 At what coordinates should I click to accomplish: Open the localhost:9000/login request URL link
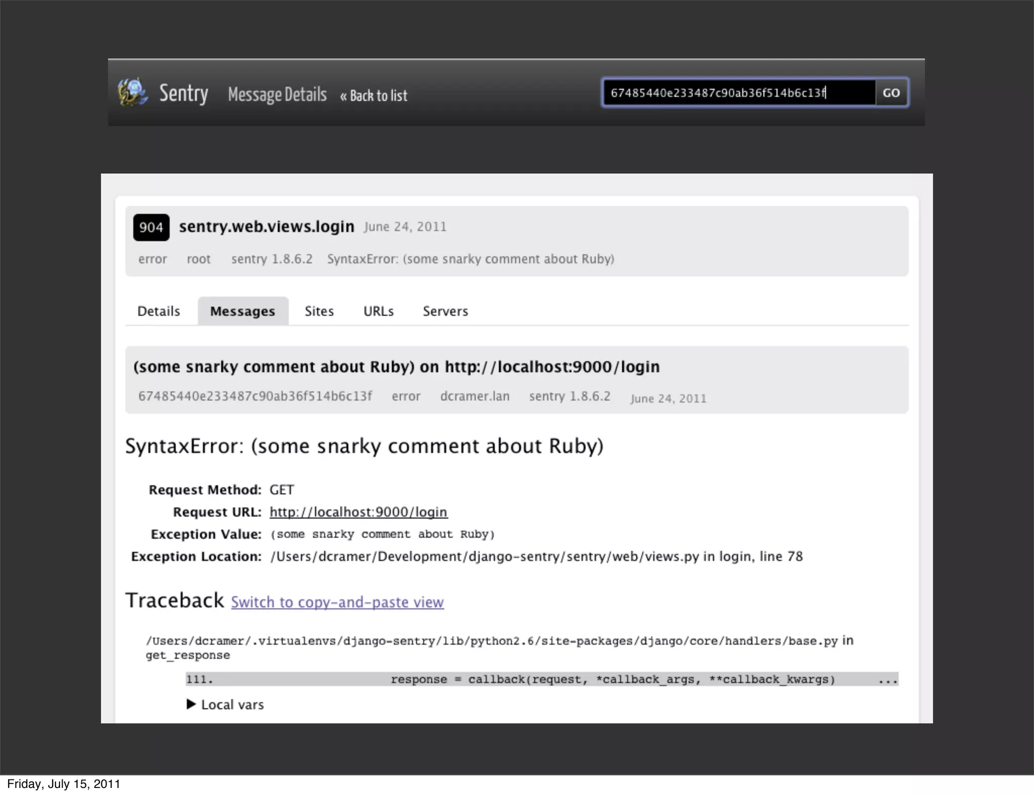(x=358, y=512)
